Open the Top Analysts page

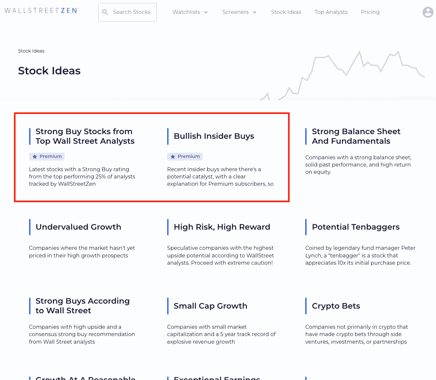coord(331,12)
